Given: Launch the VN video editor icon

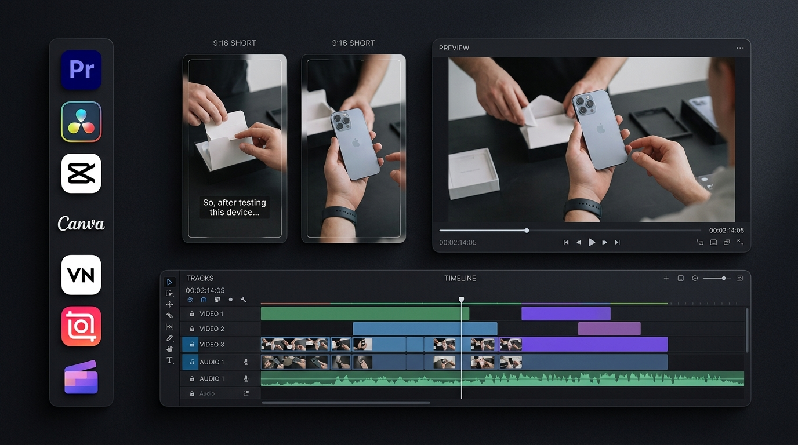Looking at the screenshot, I should pyautogui.click(x=81, y=275).
